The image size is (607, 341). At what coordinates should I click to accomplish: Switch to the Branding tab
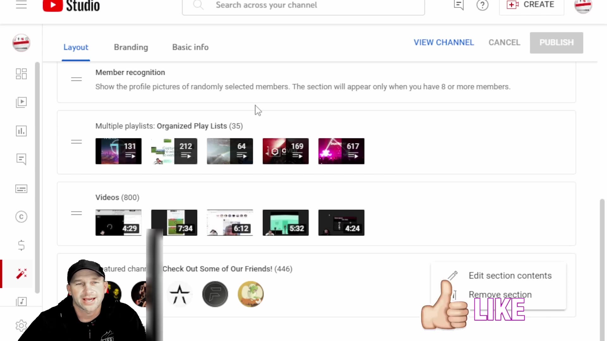131,47
